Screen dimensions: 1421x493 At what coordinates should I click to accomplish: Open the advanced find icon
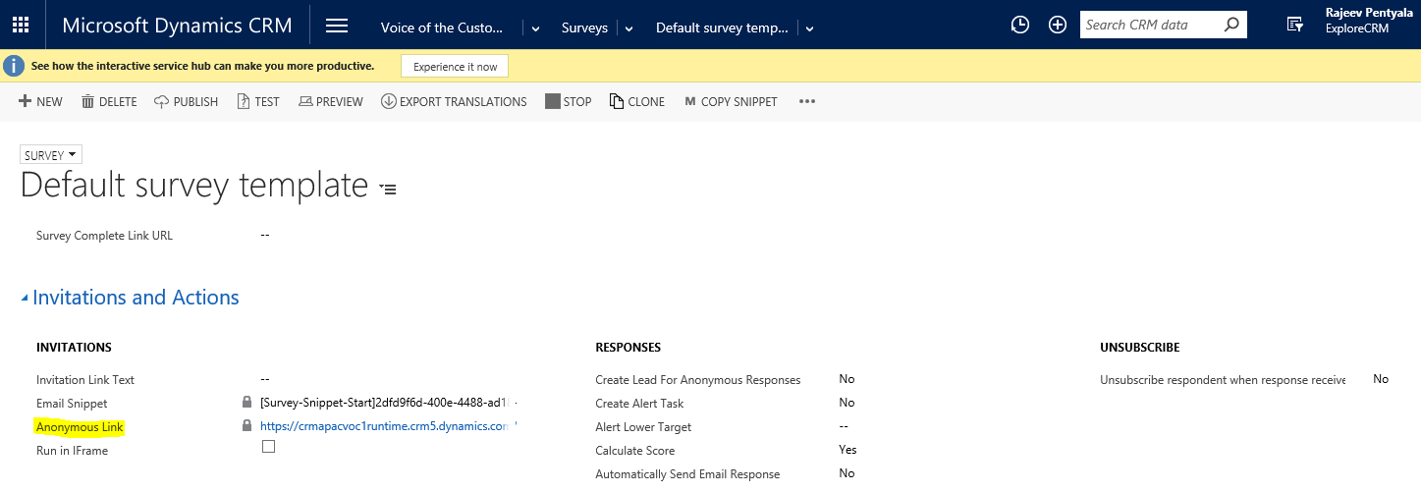pyautogui.click(x=1295, y=26)
